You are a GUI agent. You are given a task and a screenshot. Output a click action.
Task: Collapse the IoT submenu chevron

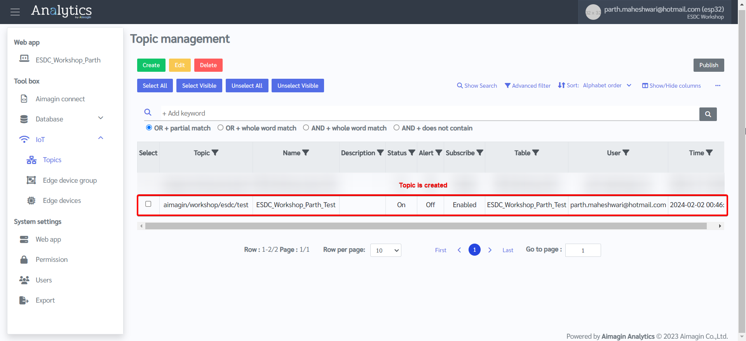coord(101,138)
